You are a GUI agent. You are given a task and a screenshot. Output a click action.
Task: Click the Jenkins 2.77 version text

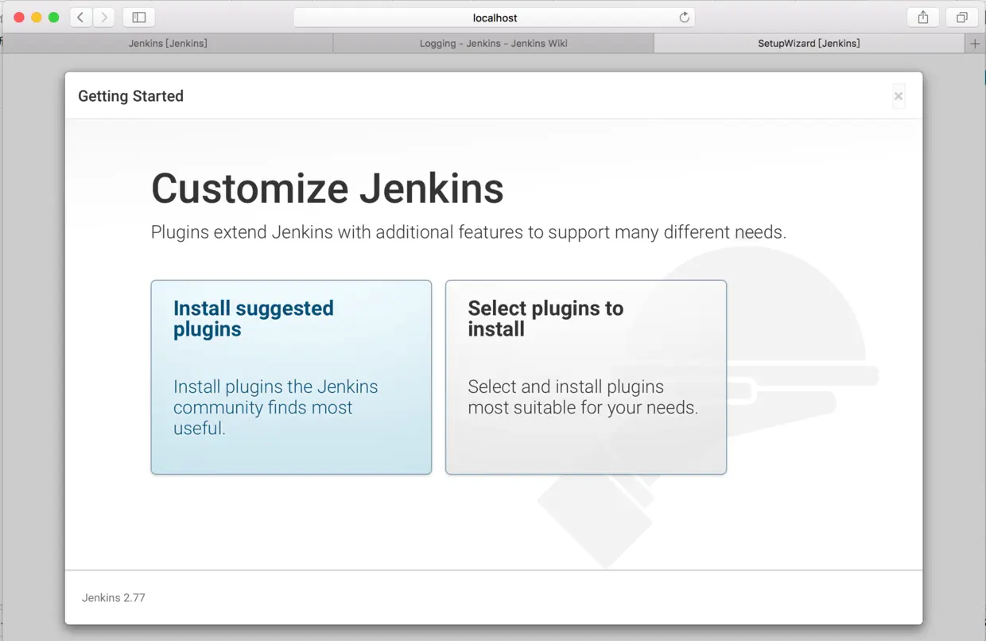coord(114,597)
